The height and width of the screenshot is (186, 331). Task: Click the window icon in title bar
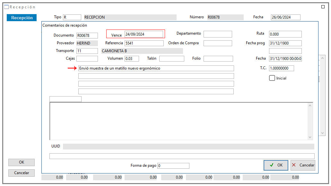(6, 7)
